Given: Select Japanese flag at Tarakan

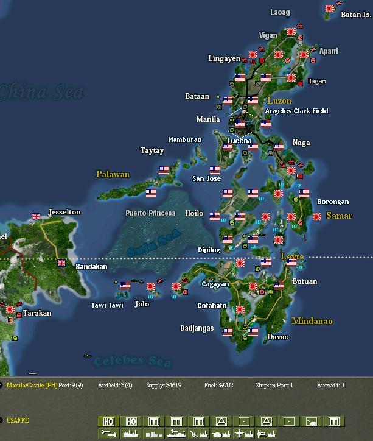Looking at the screenshot, I should click(10, 309).
